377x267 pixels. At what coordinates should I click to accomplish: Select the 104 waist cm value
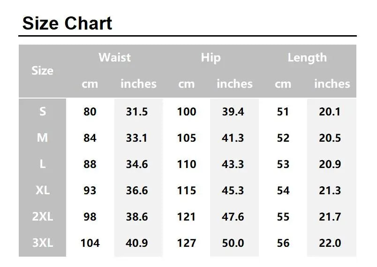pos(90,243)
